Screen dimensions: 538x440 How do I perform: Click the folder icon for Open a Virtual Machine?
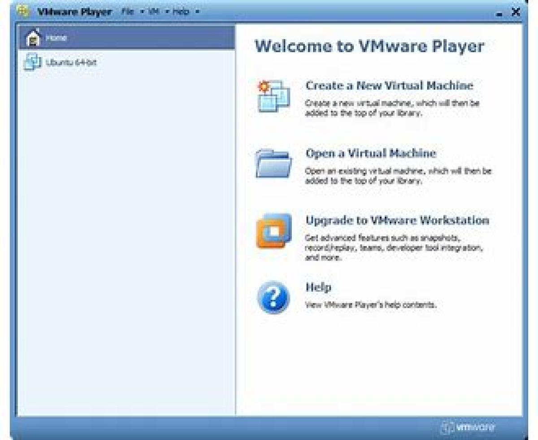pyautogui.click(x=273, y=163)
